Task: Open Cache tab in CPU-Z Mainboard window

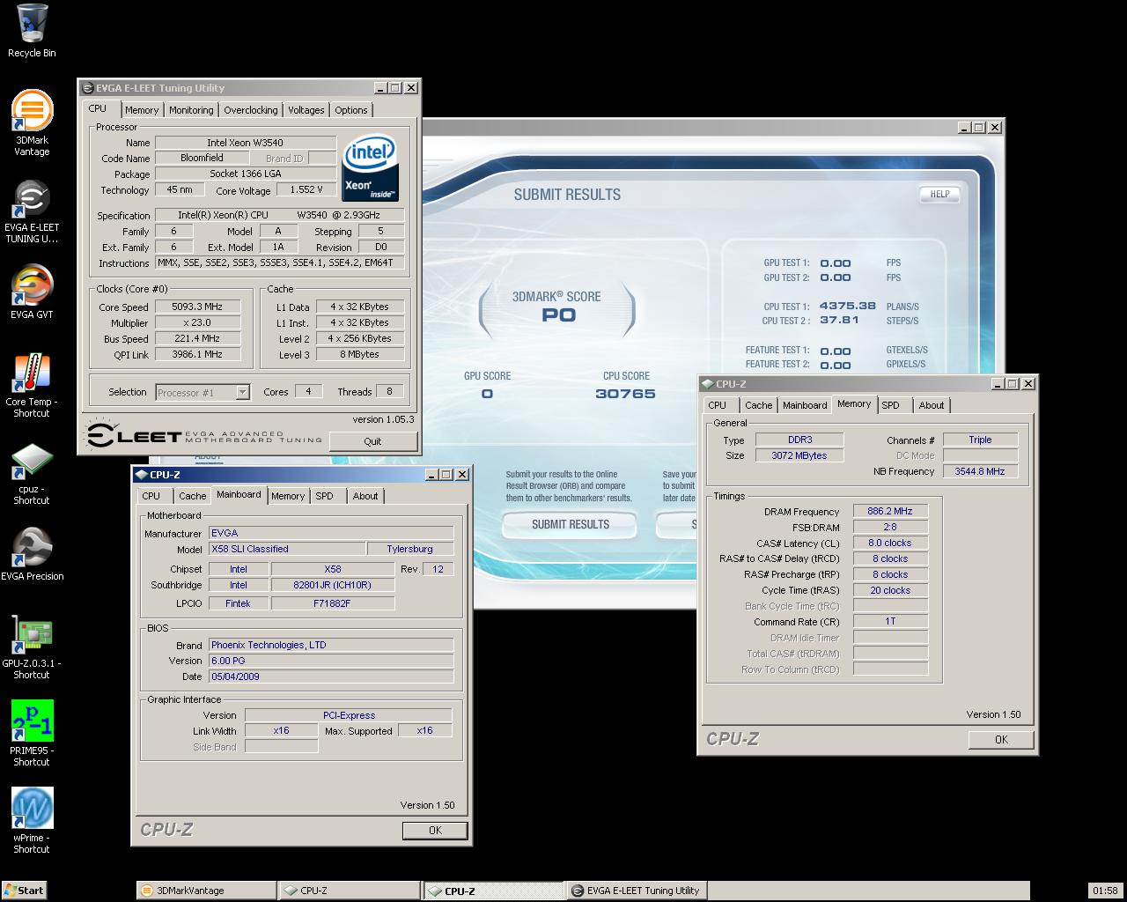Action: click(192, 496)
